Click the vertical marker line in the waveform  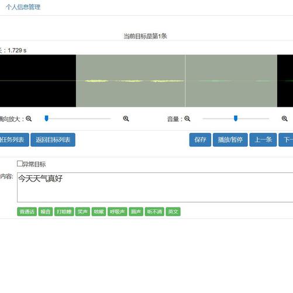(185, 81)
